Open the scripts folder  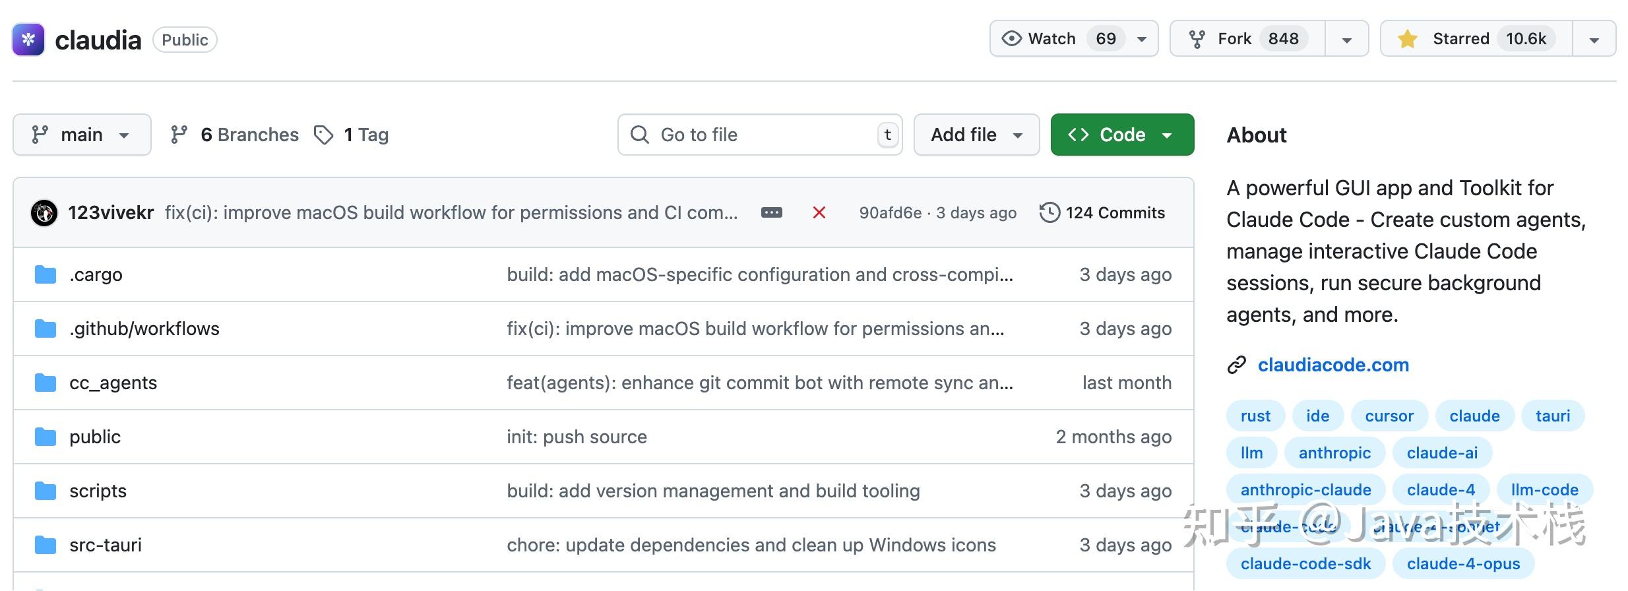pos(98,491)
